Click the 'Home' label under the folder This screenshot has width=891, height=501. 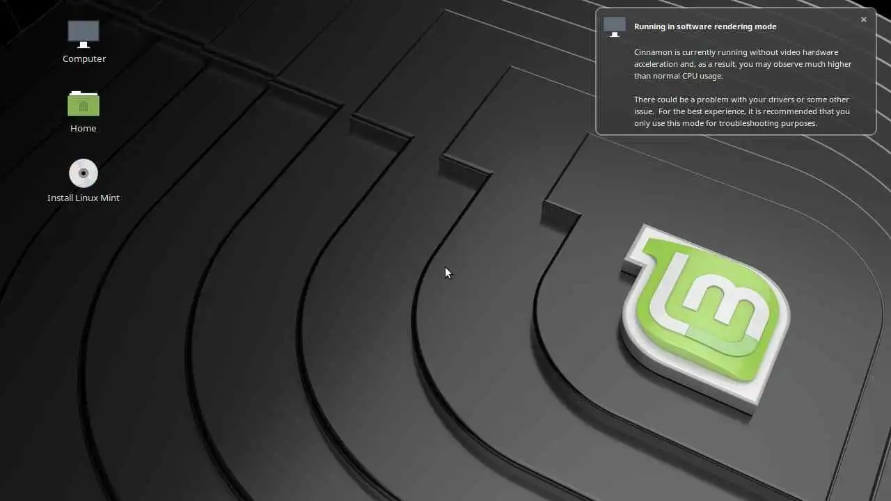pyautogui.click(x=84, y=128)
